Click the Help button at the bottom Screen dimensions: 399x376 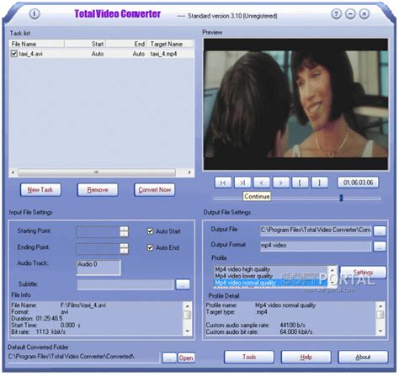pyautogui.click(x=306, y=357)
